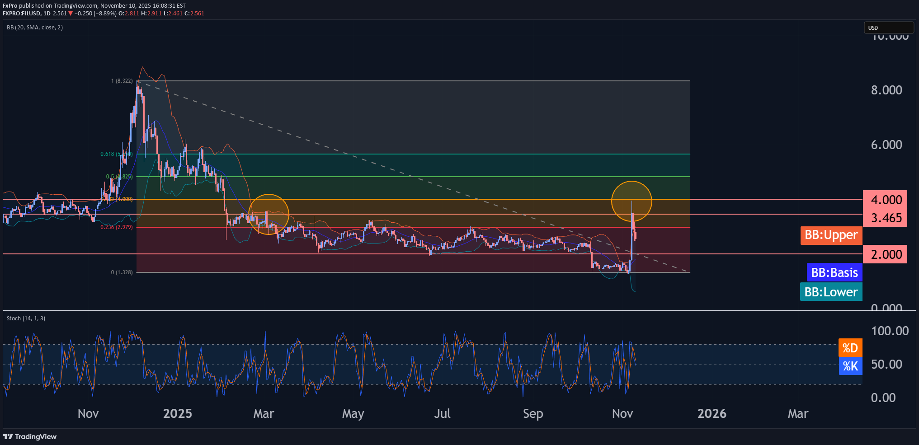Select the Fibonacci 0.236 (2.979) level label
This screenshot has width=919, height=445.
click(117, 227)
